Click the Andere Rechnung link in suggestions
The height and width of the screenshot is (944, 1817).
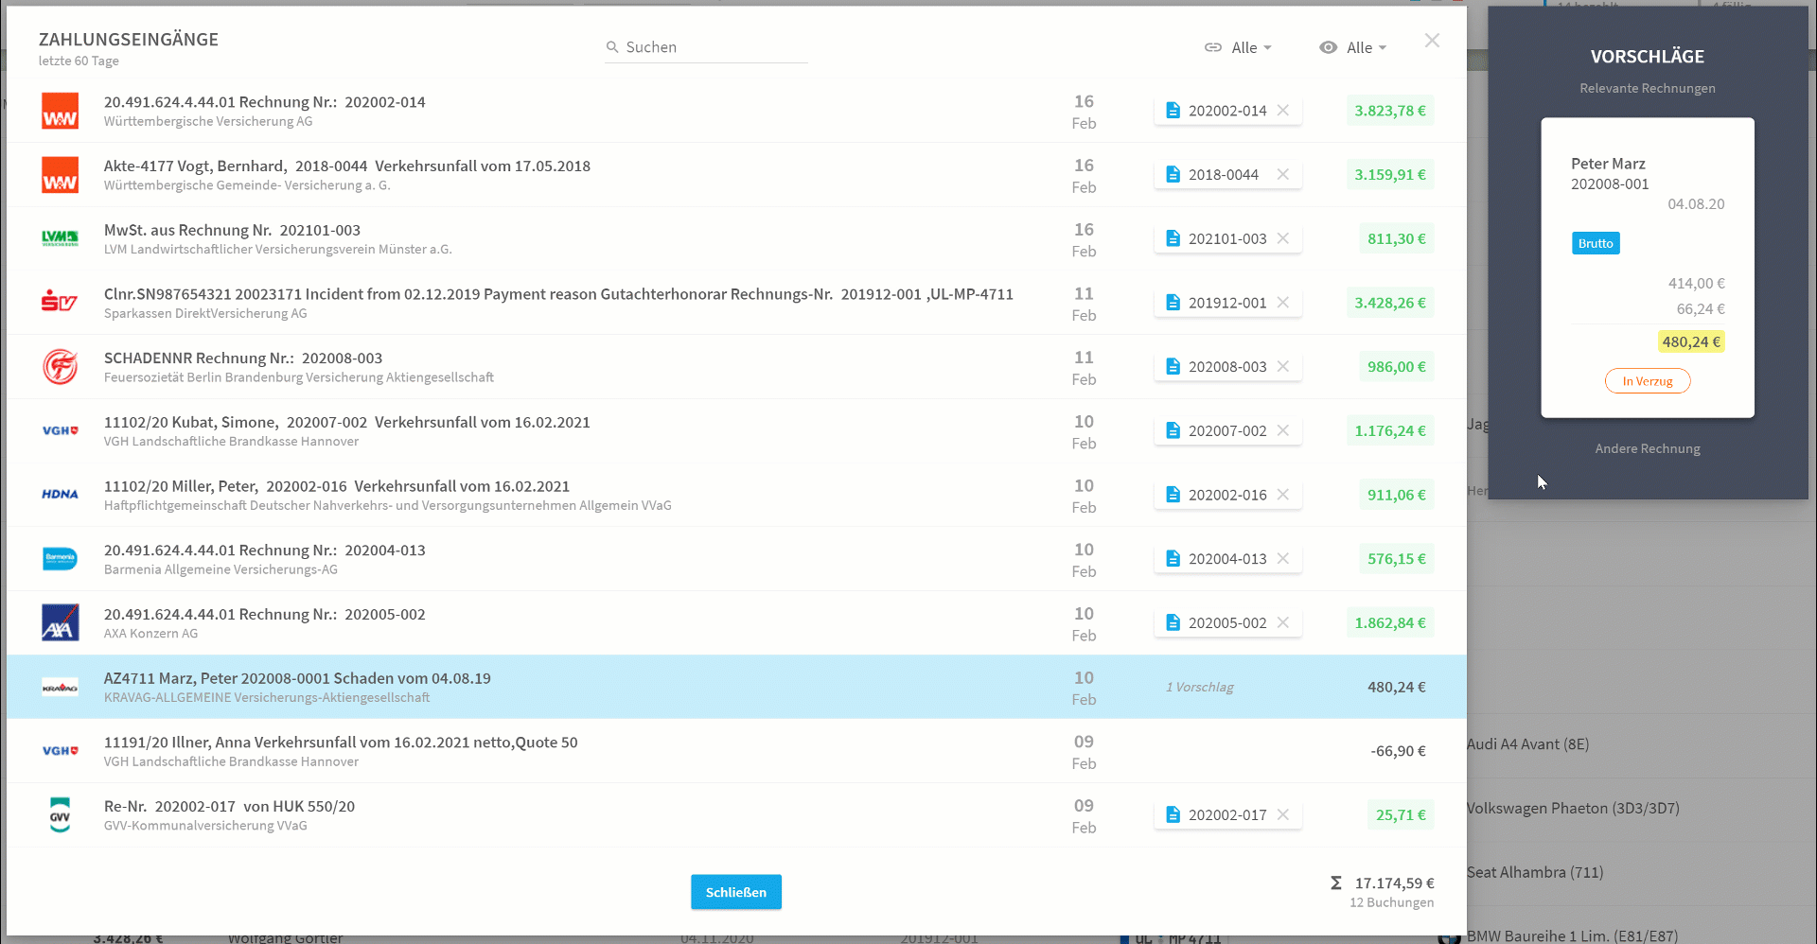[1648, 448]
